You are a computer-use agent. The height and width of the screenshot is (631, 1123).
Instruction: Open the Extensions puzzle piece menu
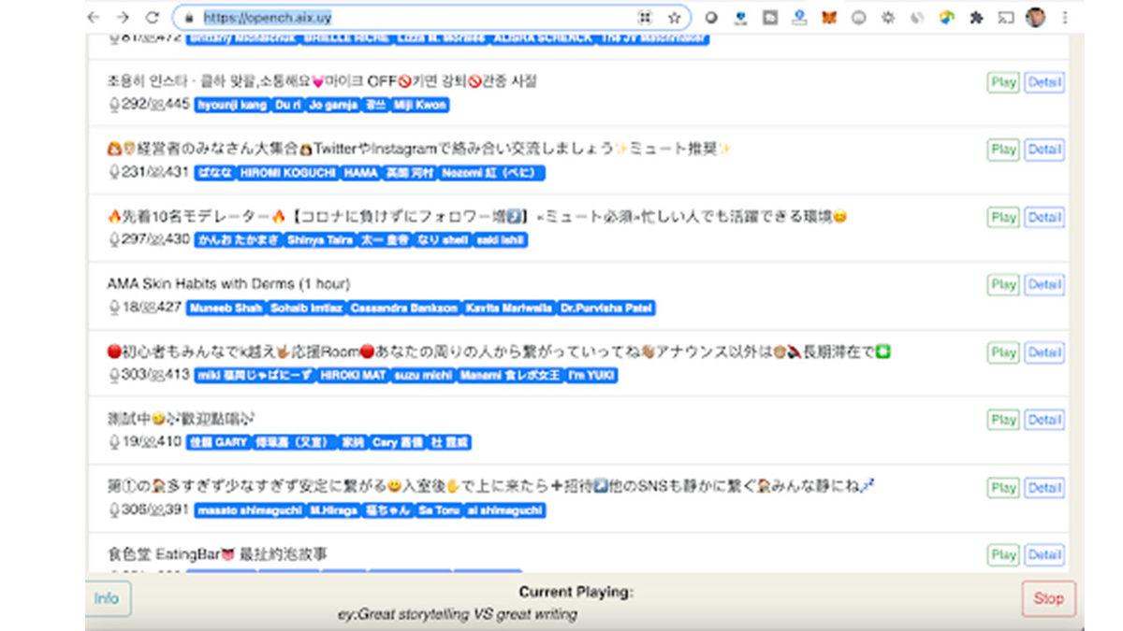pos(976,18)
